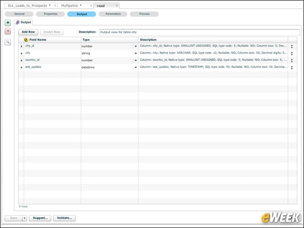Click the magnifier search icon in sidebar
Image resolution: width=304 pixels, height=228 pixels.
click(x=8, y=42)
